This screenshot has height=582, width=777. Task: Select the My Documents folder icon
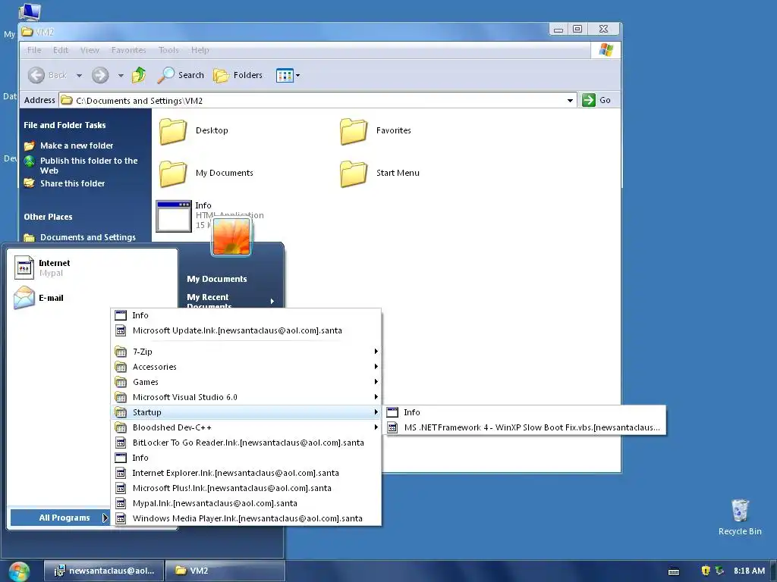[173, 174]
